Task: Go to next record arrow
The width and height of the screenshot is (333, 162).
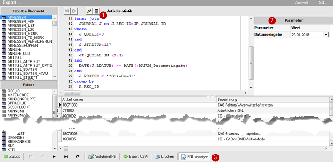Action: coord(54,156)
